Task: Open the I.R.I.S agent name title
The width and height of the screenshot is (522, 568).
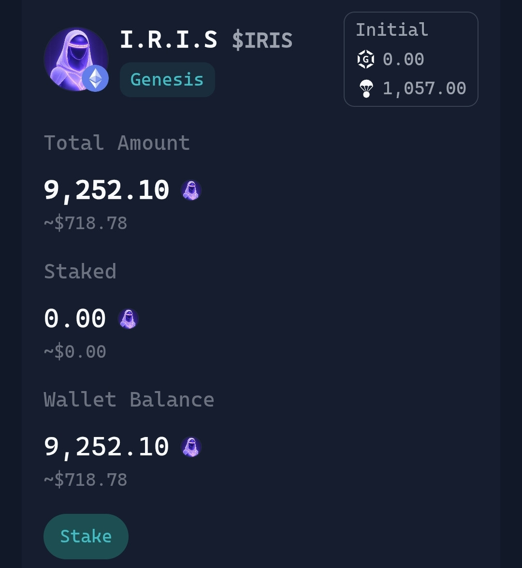Action: tap(169, 40)
